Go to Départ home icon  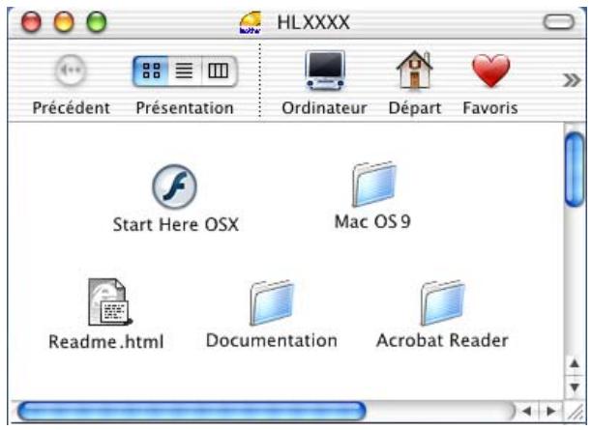415,70
